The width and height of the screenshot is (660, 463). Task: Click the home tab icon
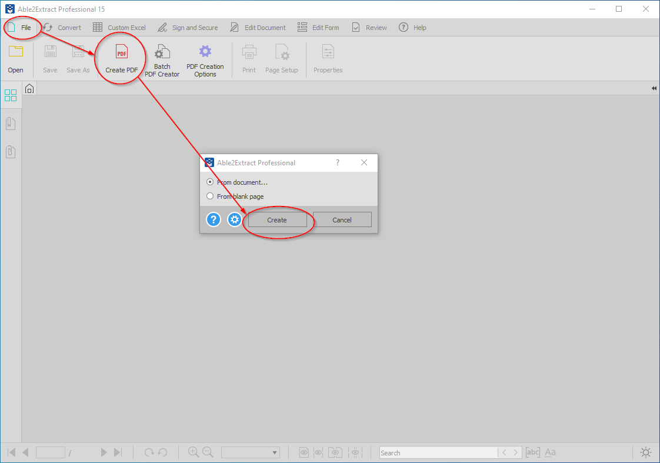[x=29, y=89]
